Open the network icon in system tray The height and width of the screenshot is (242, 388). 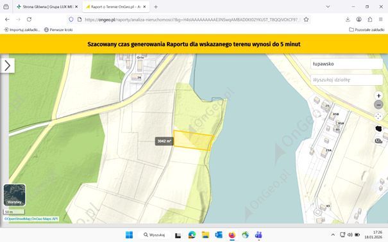[342, 234]
